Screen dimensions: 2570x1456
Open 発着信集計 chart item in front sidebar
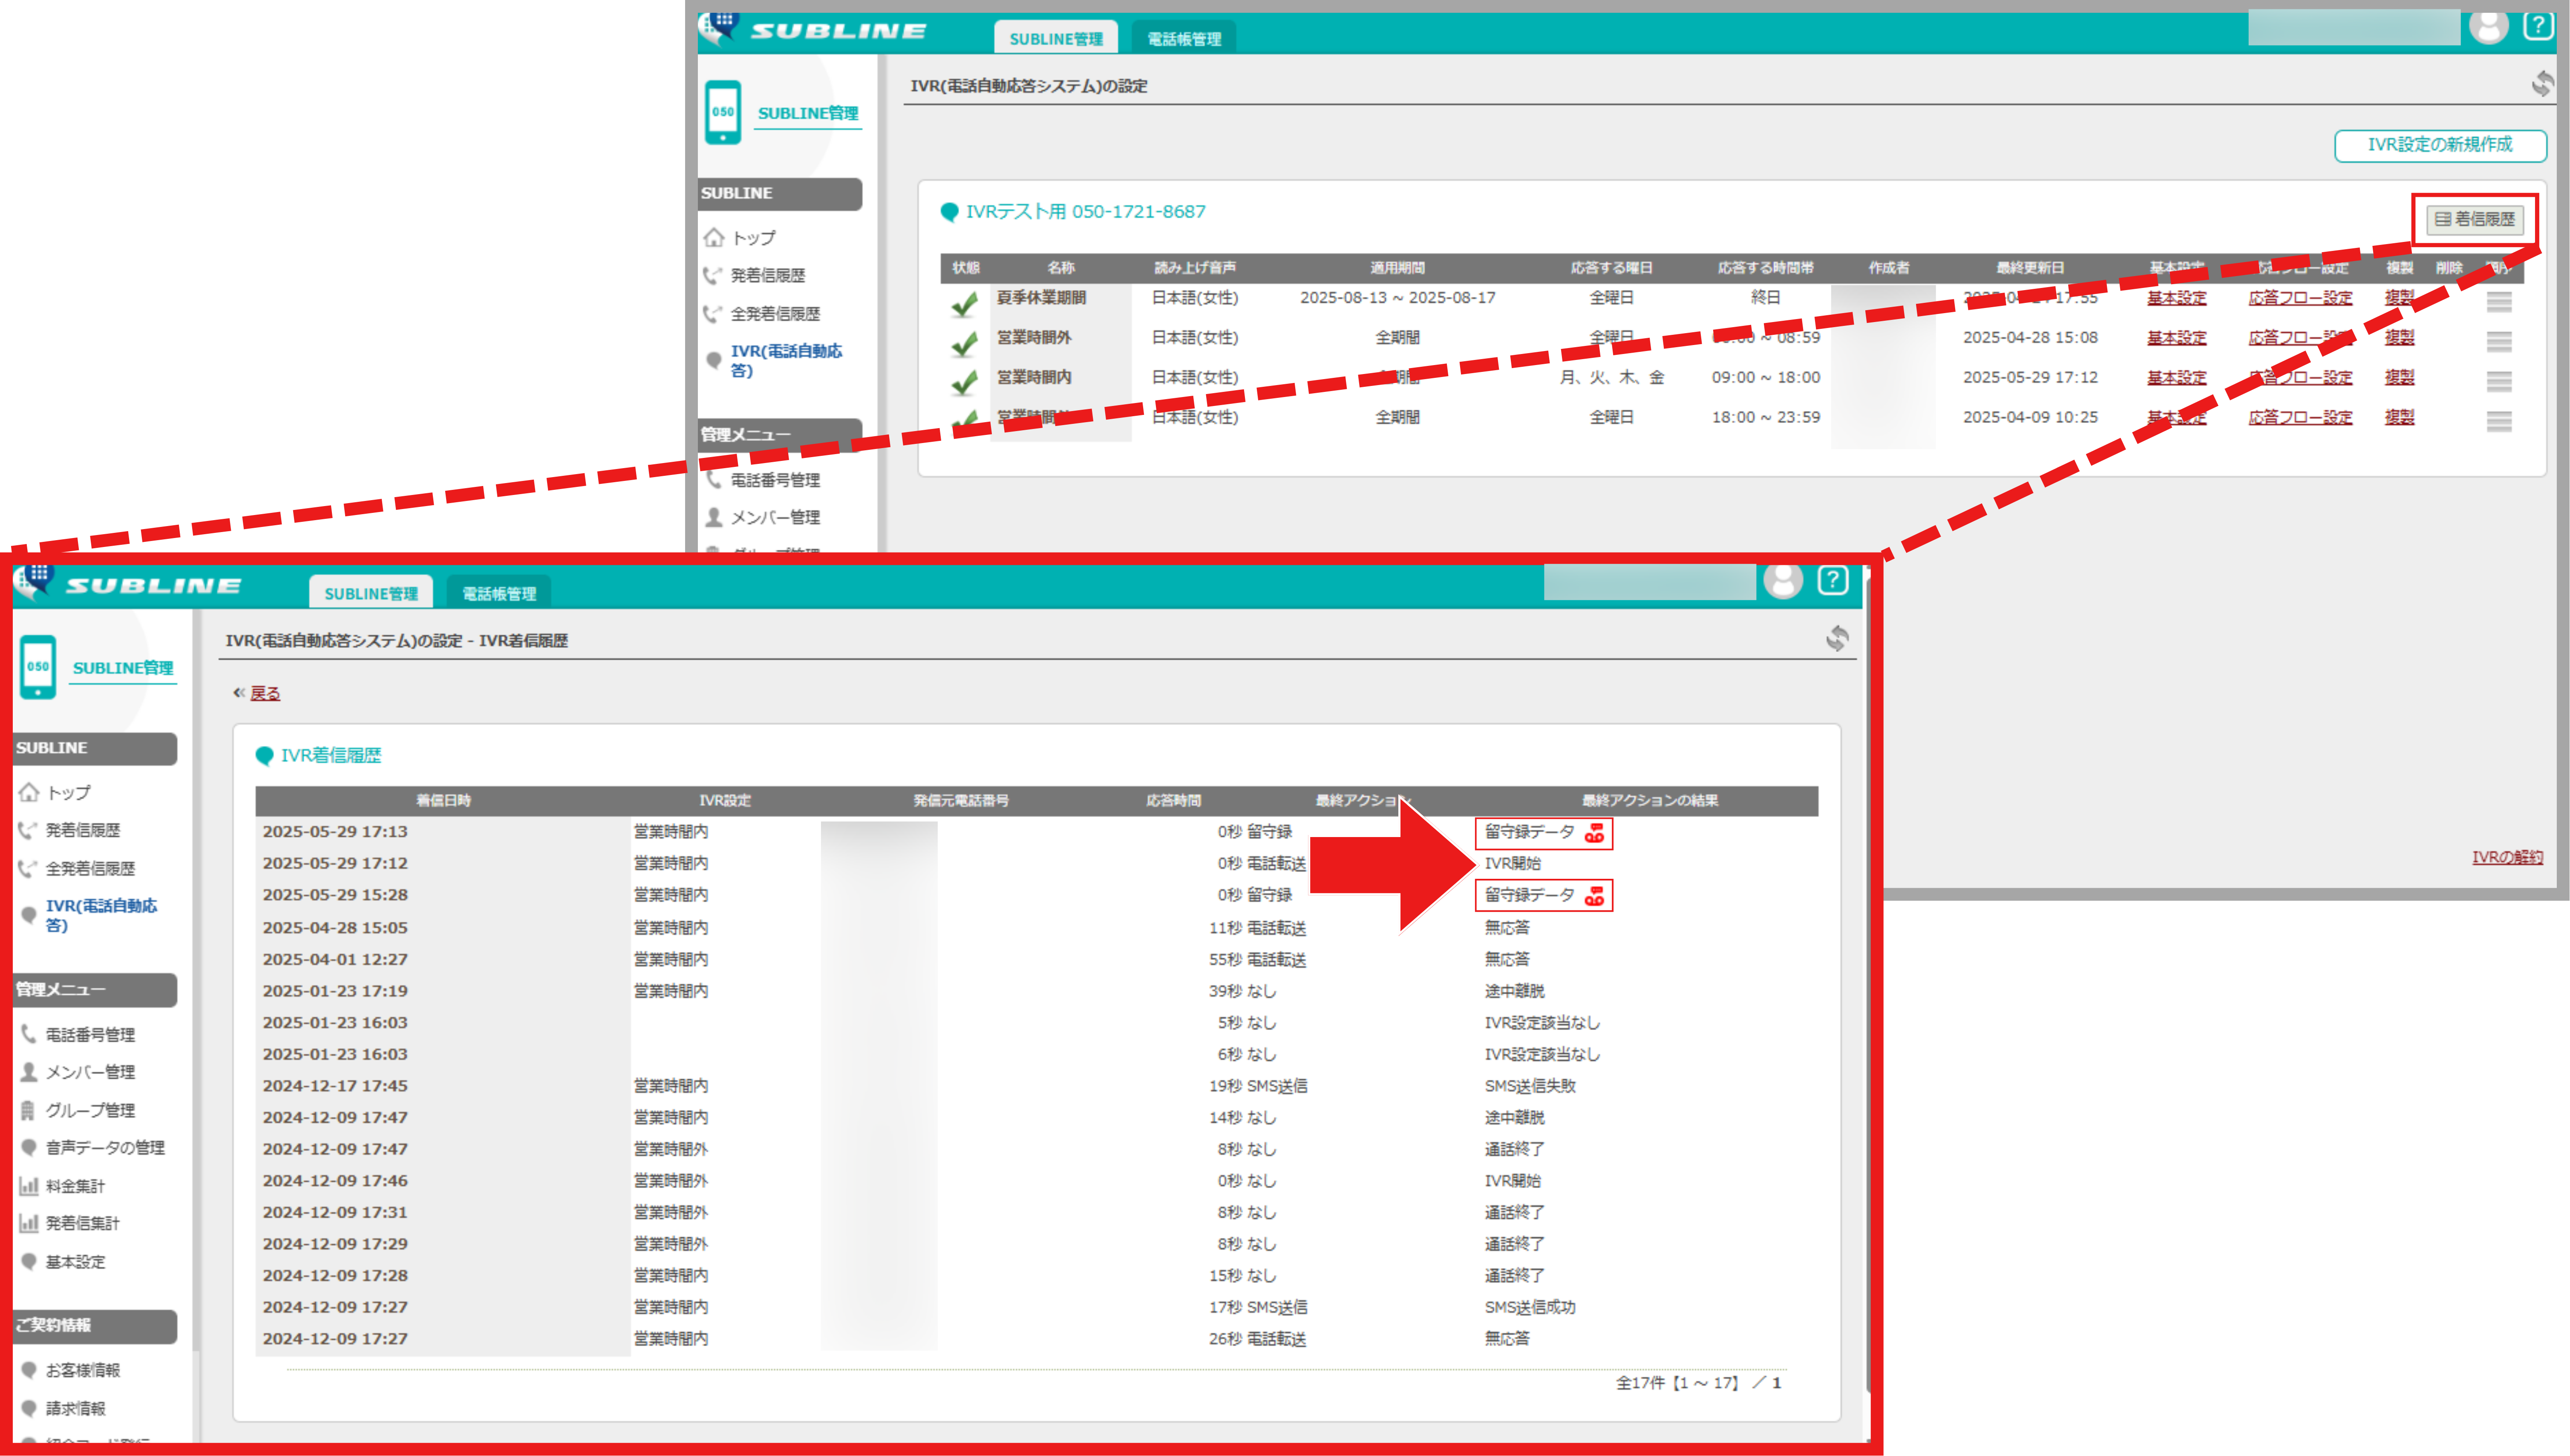[x=70, y=1223]
